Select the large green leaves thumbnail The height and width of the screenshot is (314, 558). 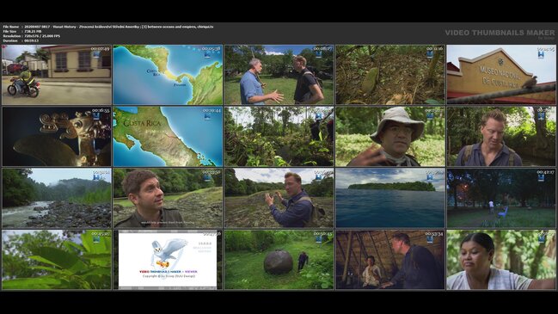point(57,260)
